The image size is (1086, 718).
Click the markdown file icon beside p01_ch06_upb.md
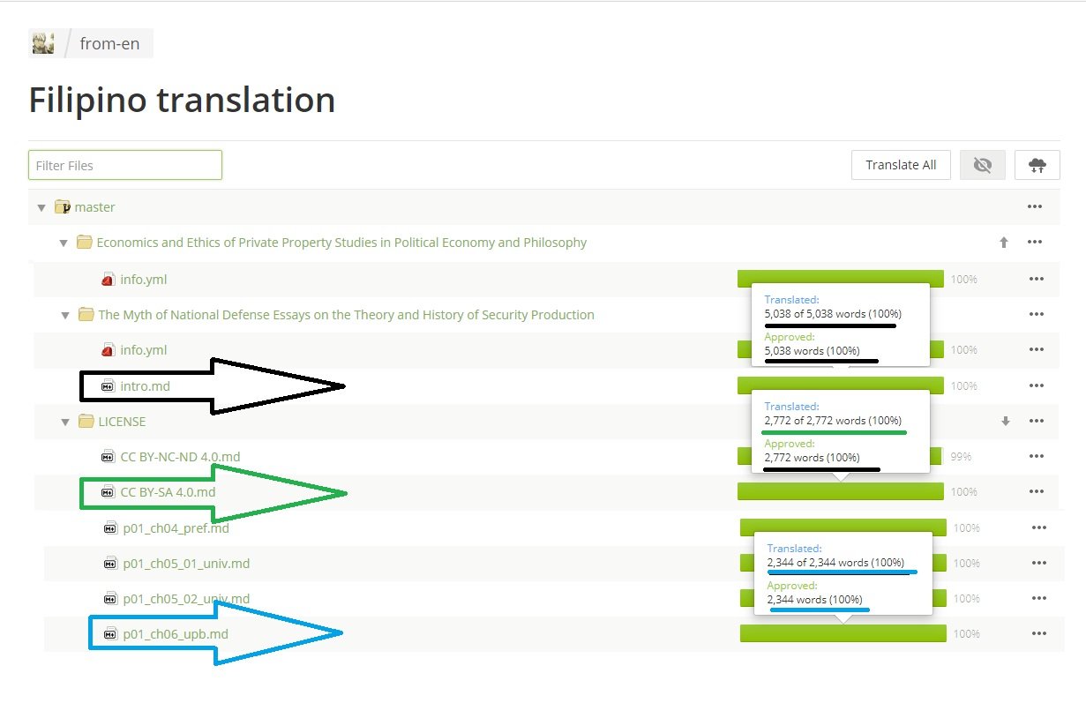pos(110,634)
